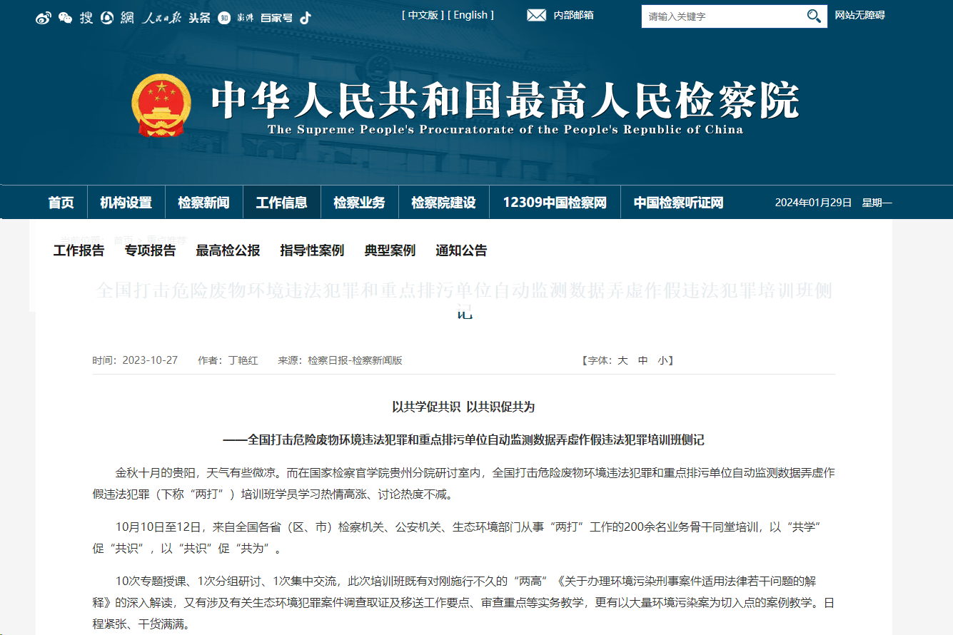Image resolution: width=953 pixels, height=635 pixels.
Task: Focus the keyword search input box
Action: (x=721, y=16)
